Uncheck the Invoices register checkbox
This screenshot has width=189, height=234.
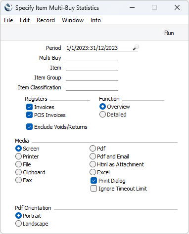pos(29,107)
